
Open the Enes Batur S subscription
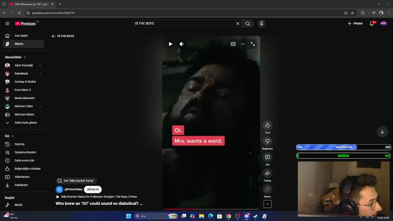[23, 90]
